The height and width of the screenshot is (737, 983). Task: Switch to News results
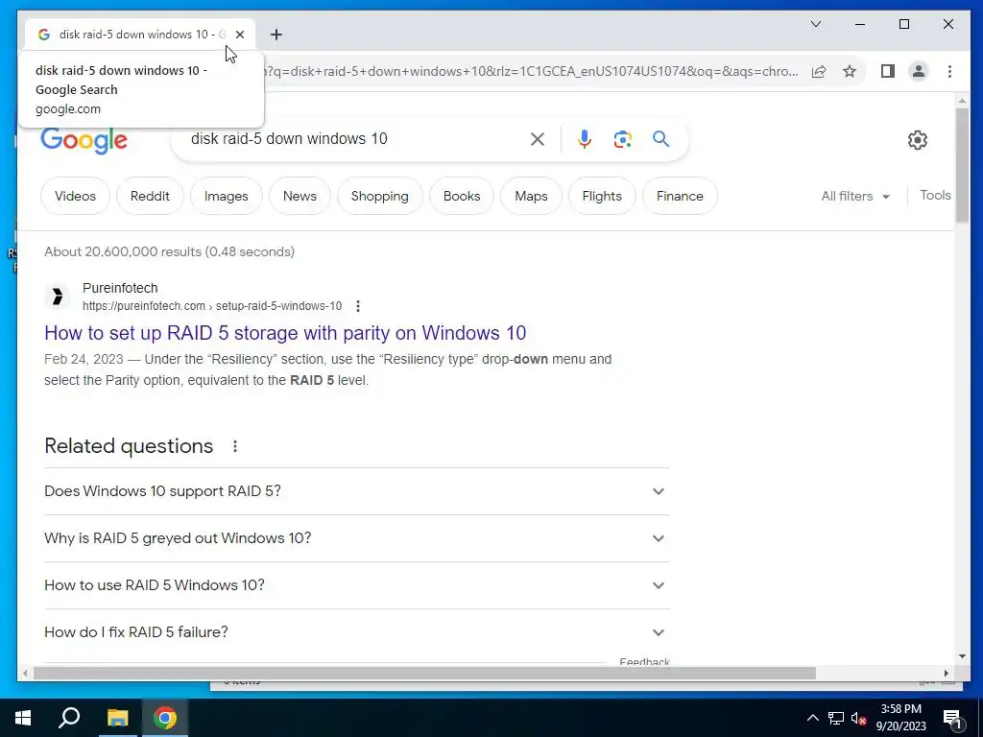tap(300, 196)
